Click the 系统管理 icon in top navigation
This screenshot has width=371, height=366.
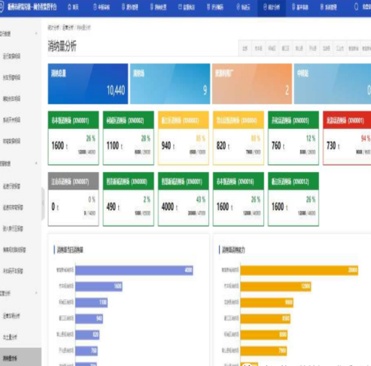pos(321,7)
